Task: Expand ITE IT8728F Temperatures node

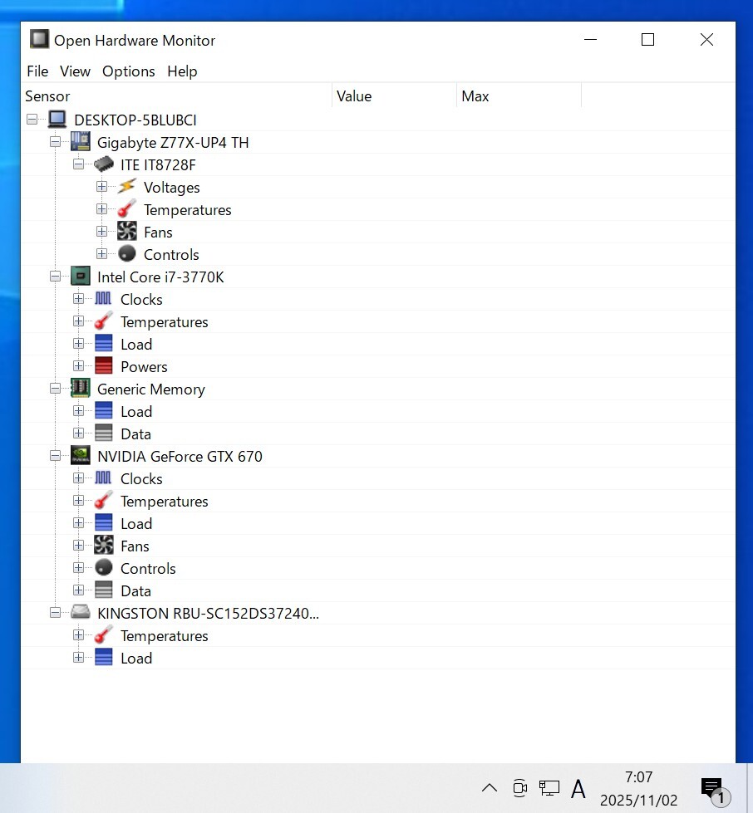Action: tap(101, 209)
